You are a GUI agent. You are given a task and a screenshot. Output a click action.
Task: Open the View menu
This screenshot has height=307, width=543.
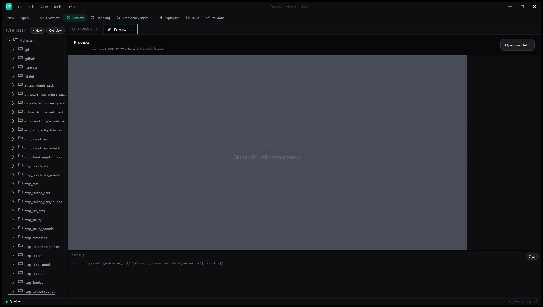click(x=44, y=7)
